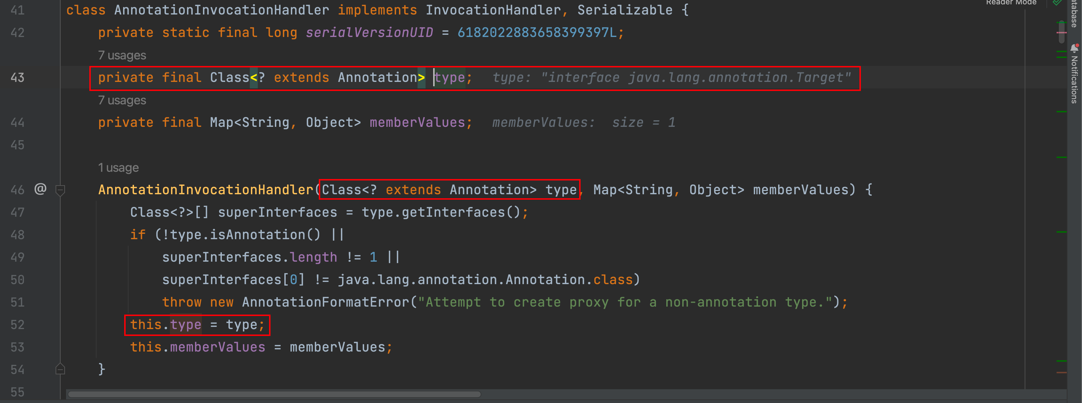Click the horizontal scrollbar thumb
This screenshot has height=403, width=1082.
point(274,394)
